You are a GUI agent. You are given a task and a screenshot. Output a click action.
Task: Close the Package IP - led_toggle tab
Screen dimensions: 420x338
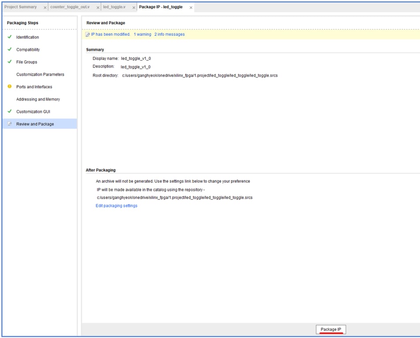click(191, 8)
